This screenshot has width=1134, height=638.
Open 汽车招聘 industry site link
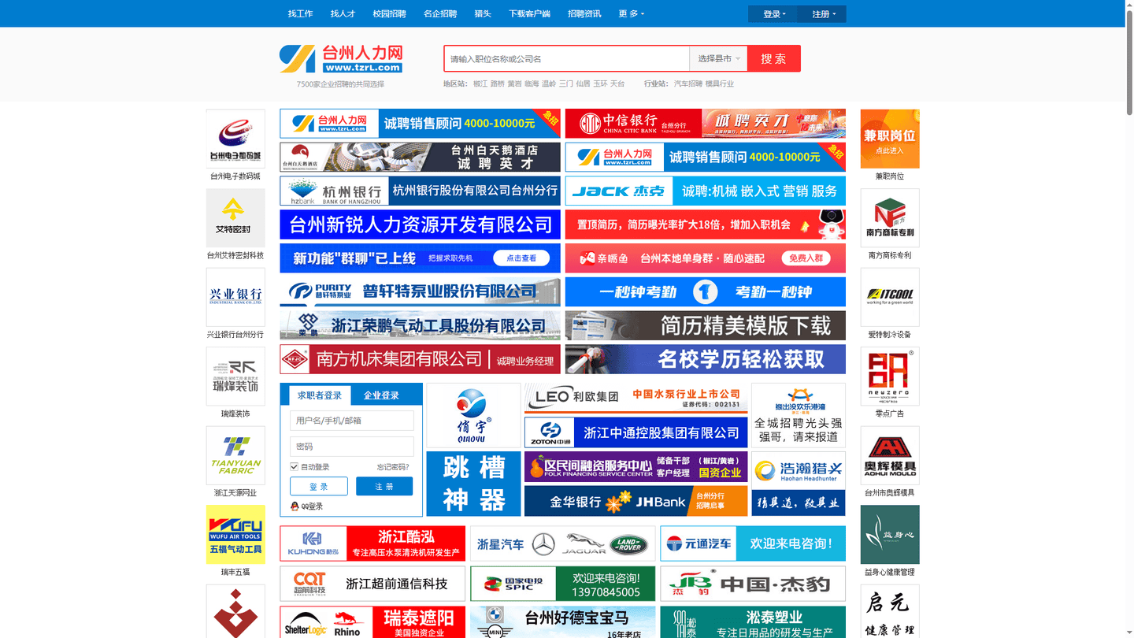[687, 83]
